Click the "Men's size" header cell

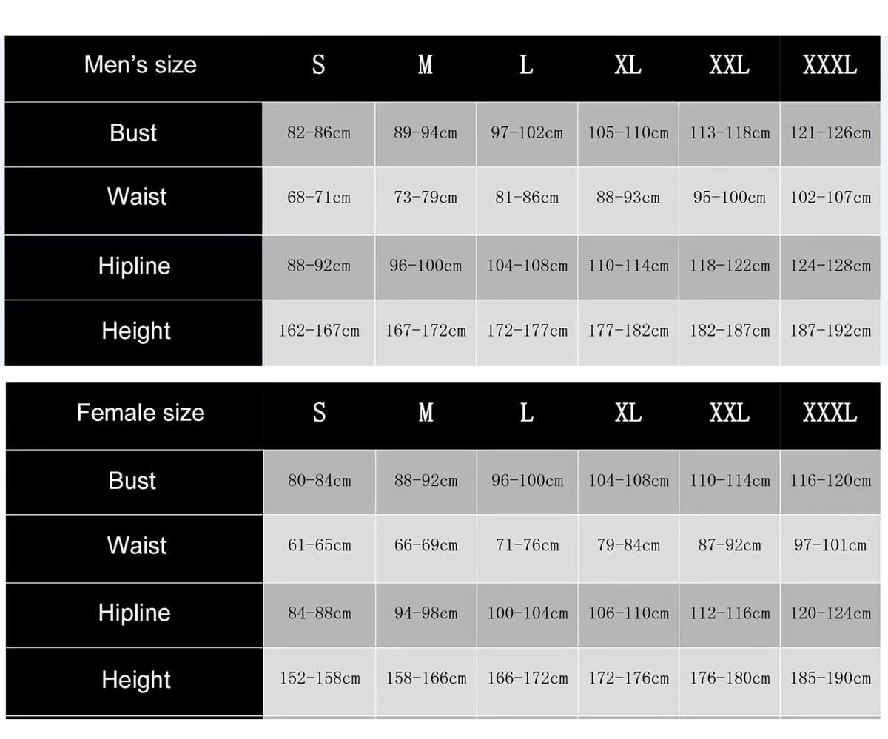(141, 65)
